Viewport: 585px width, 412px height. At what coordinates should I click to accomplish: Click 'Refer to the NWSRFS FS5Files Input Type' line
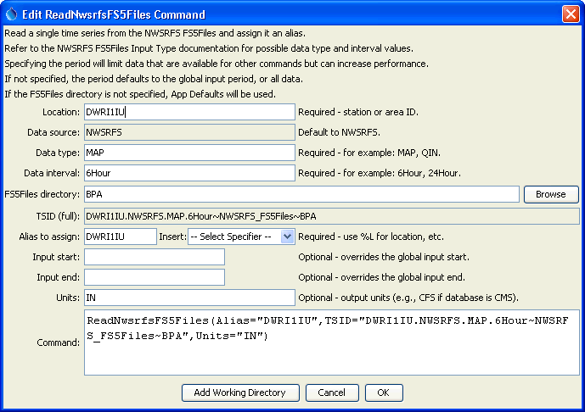tap(209, 48)
